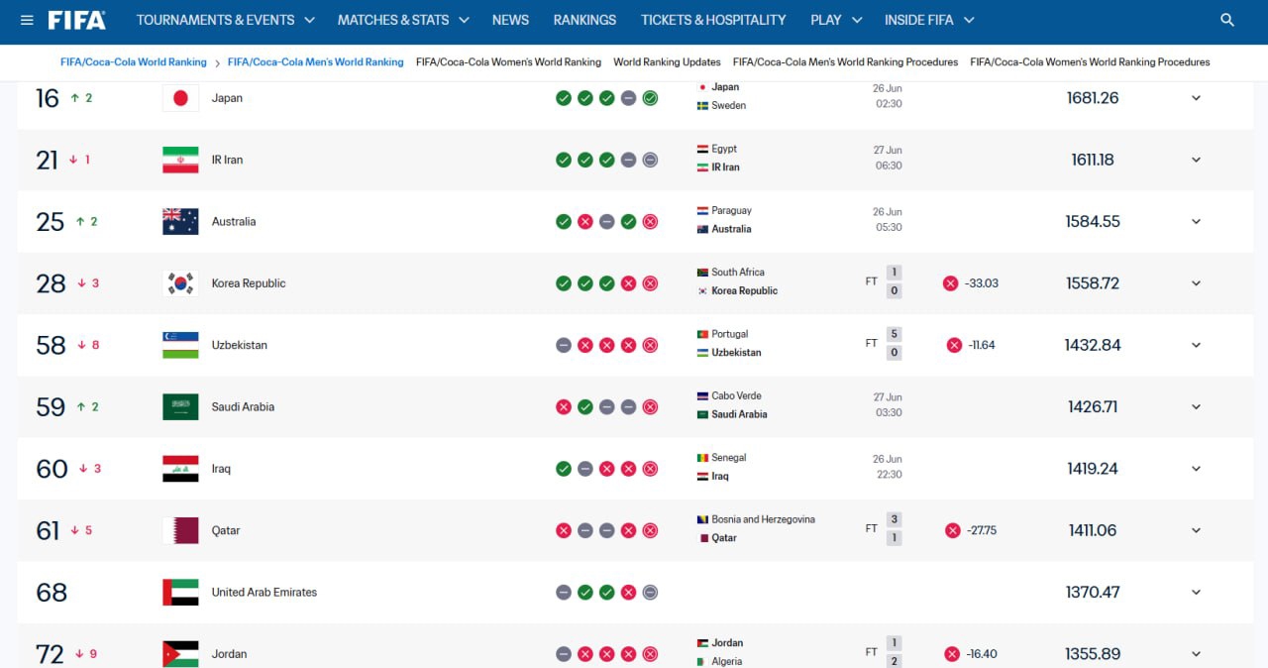Expand the Qatar ranking row
The width and height of the screenshot is (1268, 668).
click(1196, 530)
